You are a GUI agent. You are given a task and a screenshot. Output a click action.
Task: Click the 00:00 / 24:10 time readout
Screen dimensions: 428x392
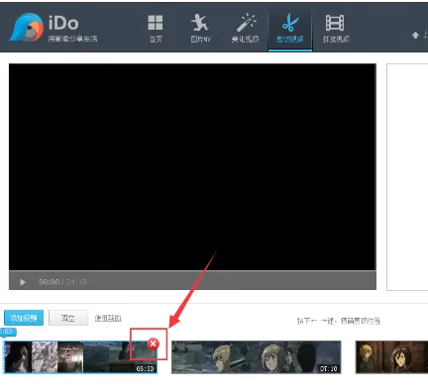tap(62, 282)
